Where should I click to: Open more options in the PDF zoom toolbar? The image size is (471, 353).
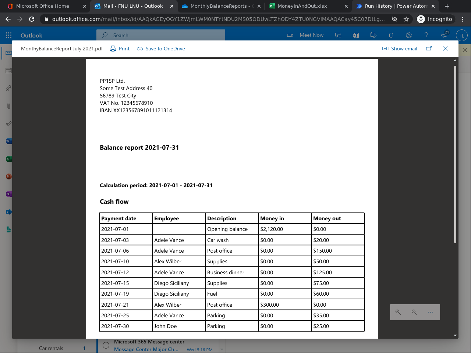coord(431,312)
